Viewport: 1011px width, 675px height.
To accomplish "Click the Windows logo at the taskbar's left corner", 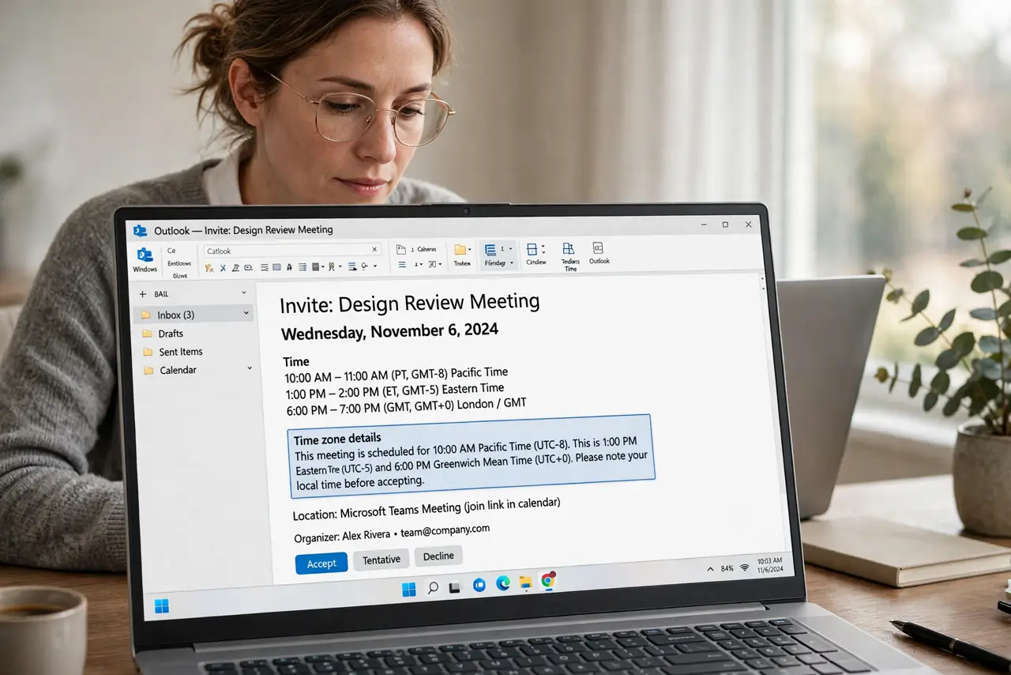I will (161, 605).
